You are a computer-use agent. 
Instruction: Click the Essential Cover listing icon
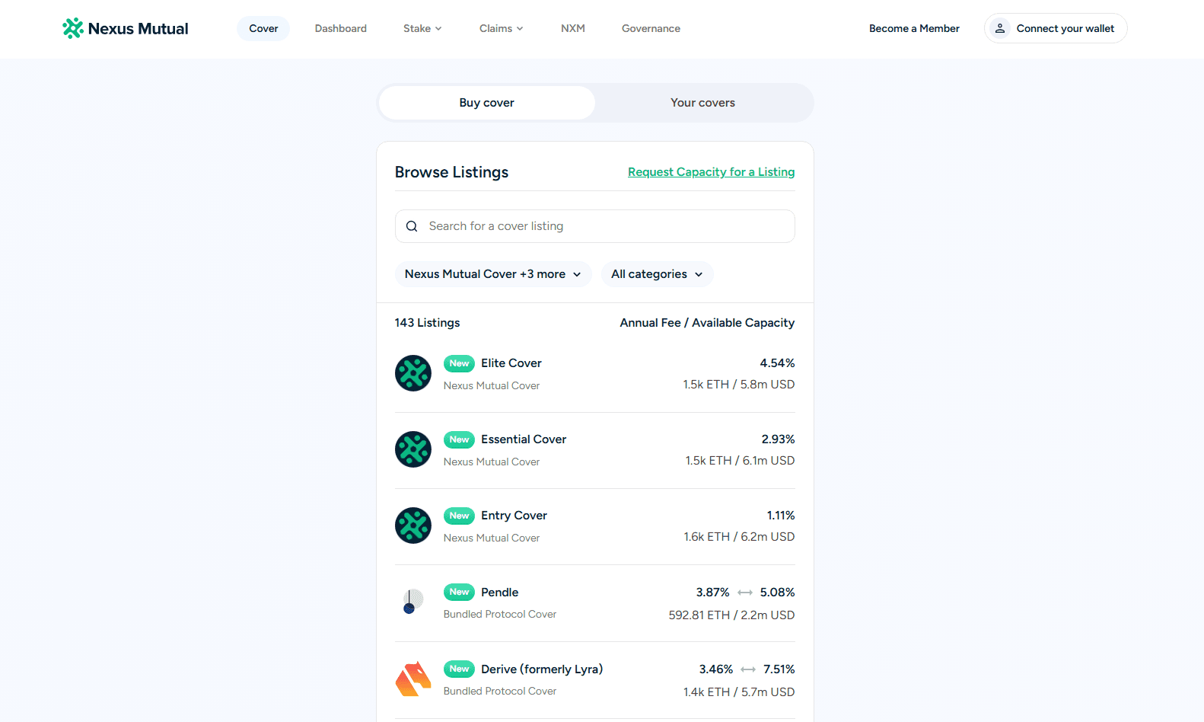[x=413, y=449]
